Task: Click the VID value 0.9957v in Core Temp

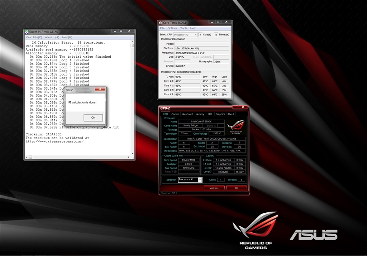Action: pyautogui.click(x=182, y=57)
